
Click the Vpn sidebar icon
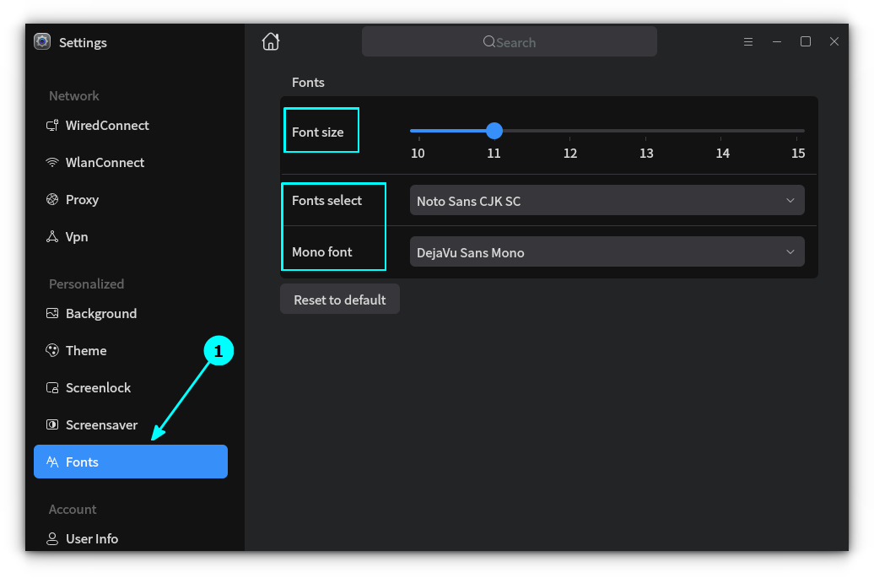pos(52,236)
